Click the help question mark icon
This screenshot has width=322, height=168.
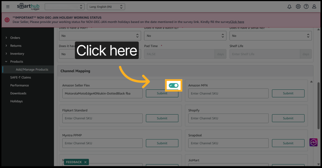click(x=306, y=7)
